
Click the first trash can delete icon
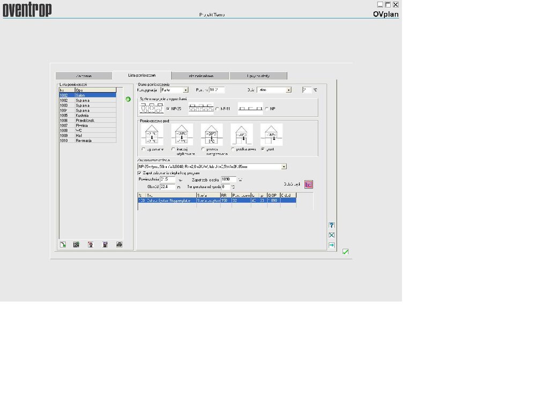[91, 244]
